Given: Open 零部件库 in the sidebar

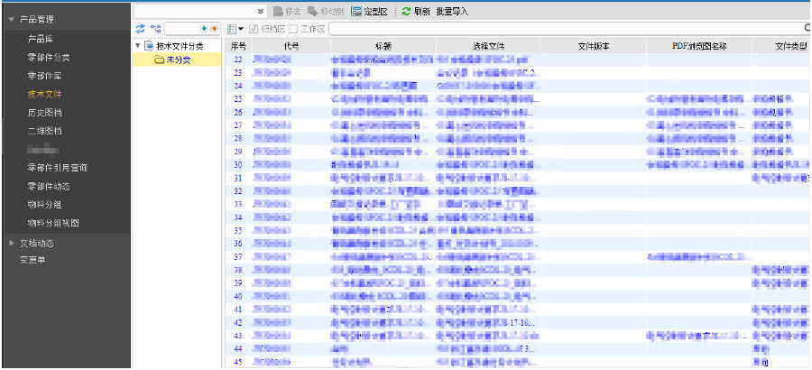Looking at the screenshot, I should point(44,76).
